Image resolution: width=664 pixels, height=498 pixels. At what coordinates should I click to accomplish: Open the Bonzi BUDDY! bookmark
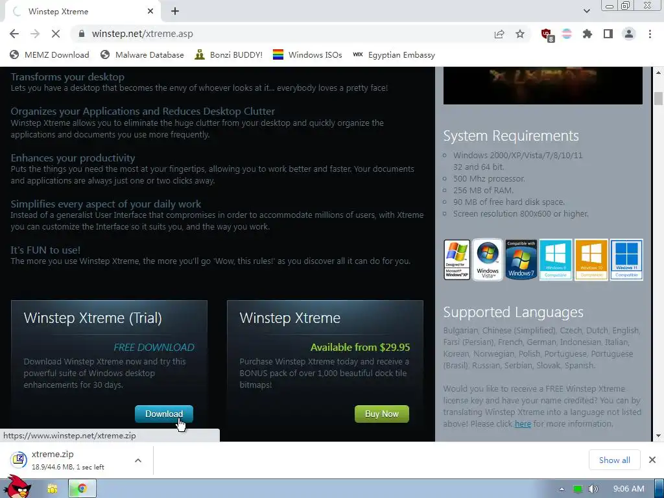(x=229, y=55)
